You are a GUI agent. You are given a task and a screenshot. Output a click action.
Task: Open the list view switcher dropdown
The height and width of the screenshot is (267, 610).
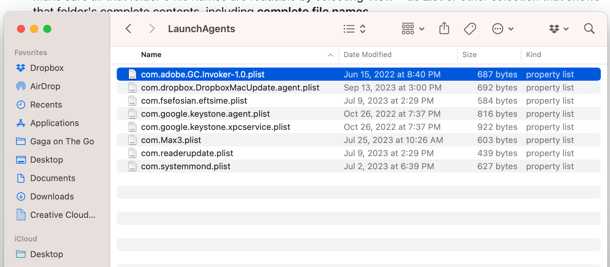[x=354, y=29]
